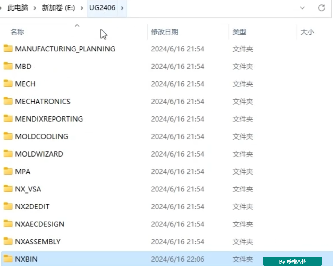Select the MENDIXREPORTING folder name

click(x=49, y=119)
